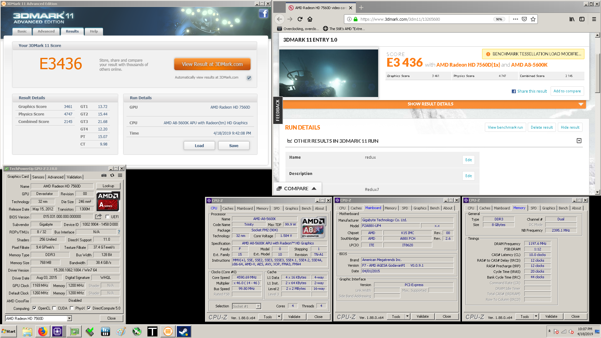The width and height of the screenshot is (601, 338).
Task: Open SPD tab in the Memory CPU-Z window
Action: pyautogui.click(x=533, y=208)
